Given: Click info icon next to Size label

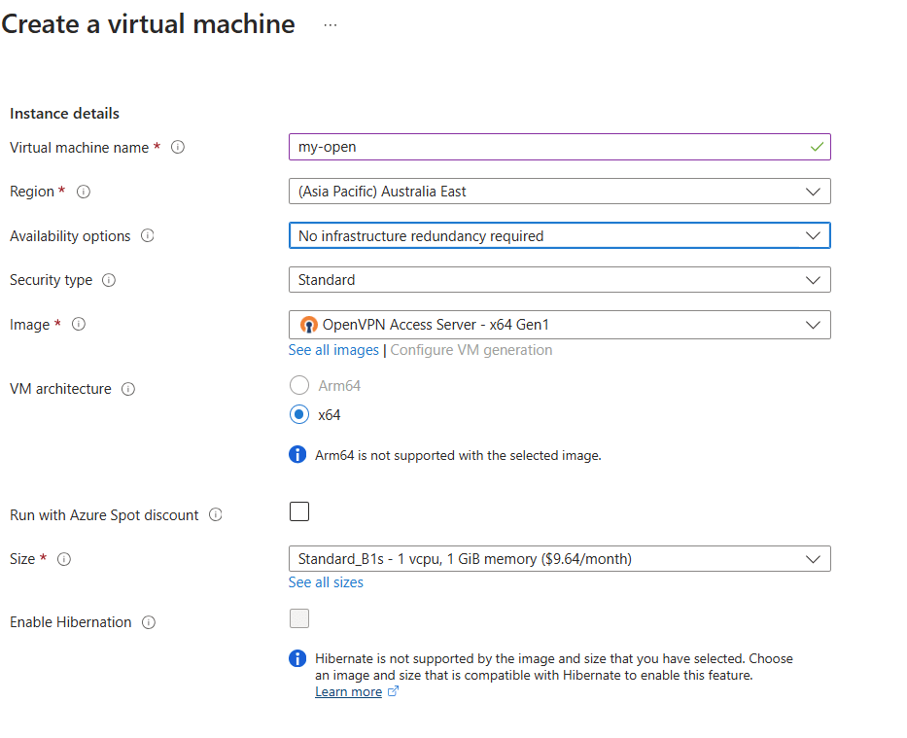Looking at the screenshot, I should [63, 559].
